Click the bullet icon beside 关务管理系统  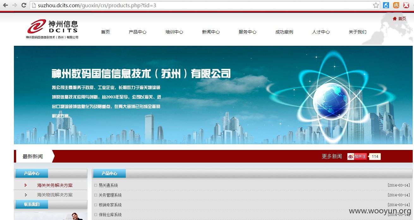tap(96, 195)
